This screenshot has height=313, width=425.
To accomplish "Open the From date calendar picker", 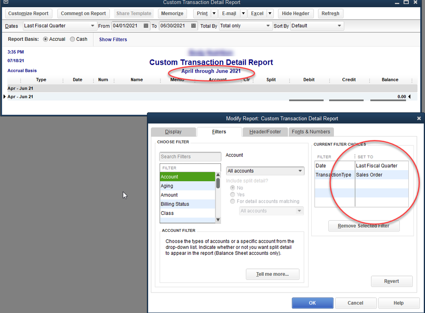I will tap(146, 26).
